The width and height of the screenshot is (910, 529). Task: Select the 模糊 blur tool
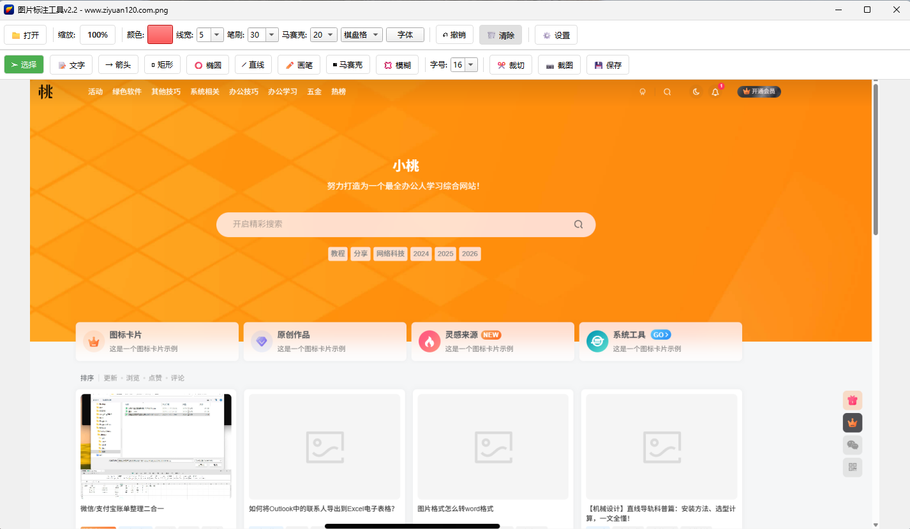click(x=397, y=64)
